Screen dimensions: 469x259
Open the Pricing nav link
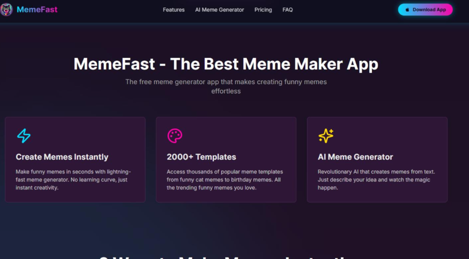pos(263,10)
